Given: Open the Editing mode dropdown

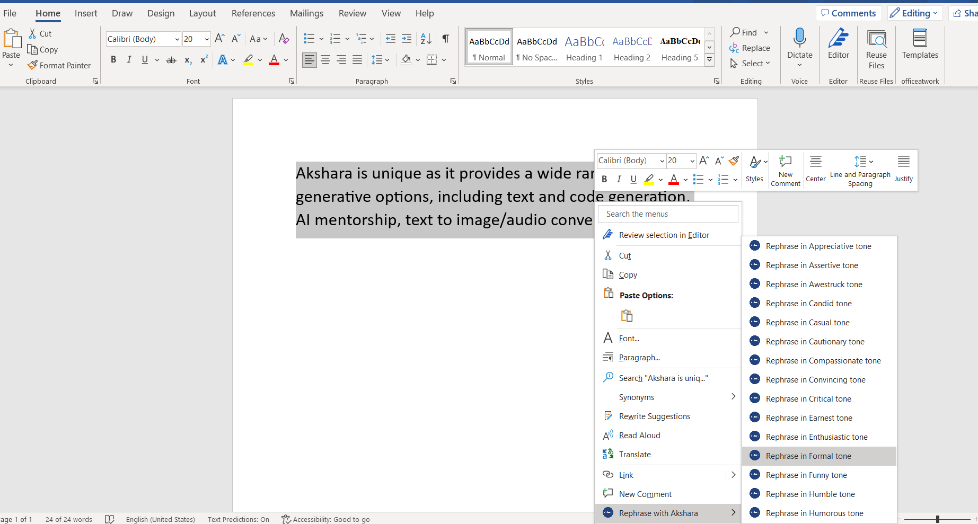Looking at the screenshot, I should tap(914, 13).
